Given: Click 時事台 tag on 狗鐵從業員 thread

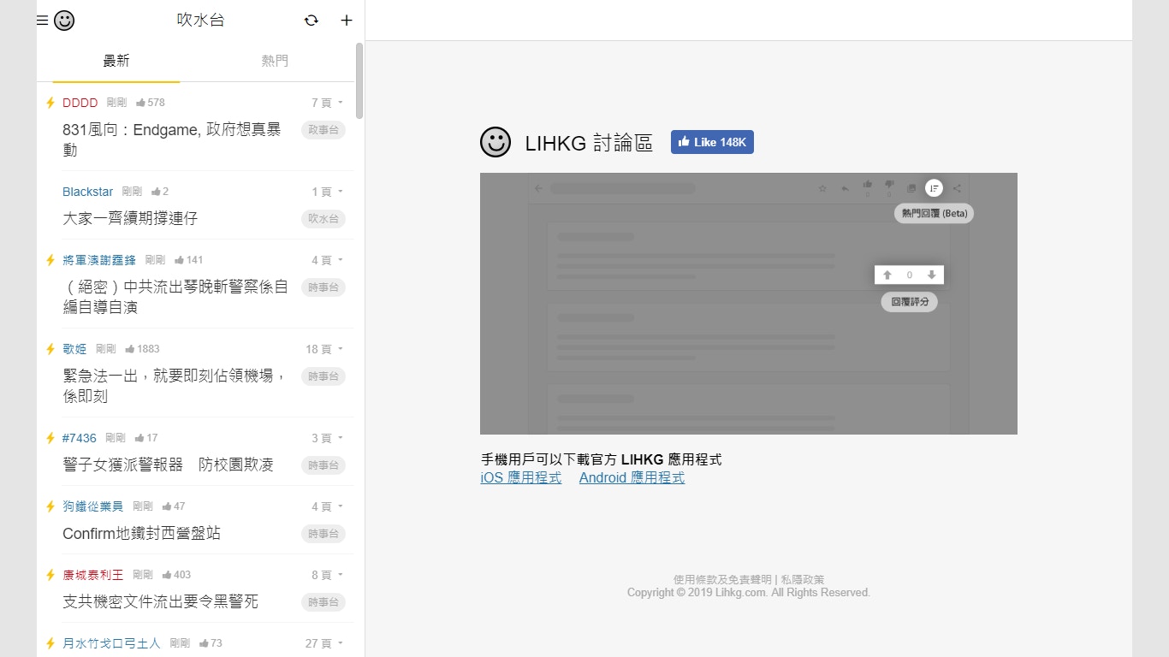Looking at the screenshot, I should pos(323,534).
